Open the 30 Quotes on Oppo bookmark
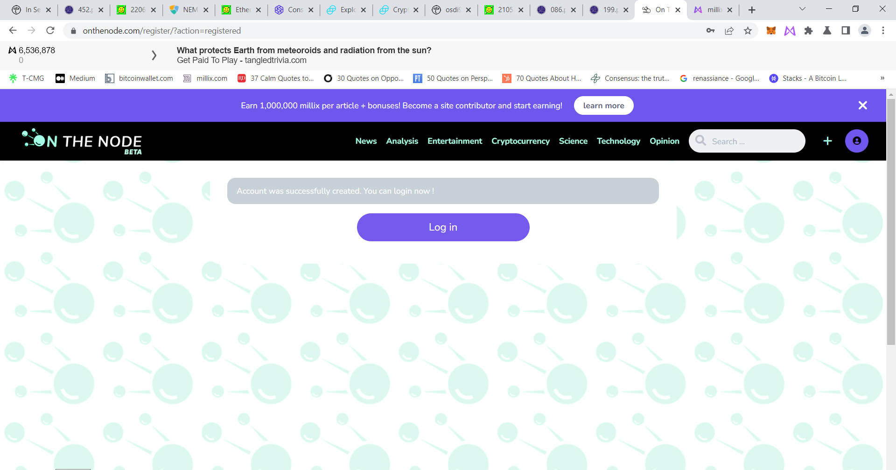 pos(364,78)
